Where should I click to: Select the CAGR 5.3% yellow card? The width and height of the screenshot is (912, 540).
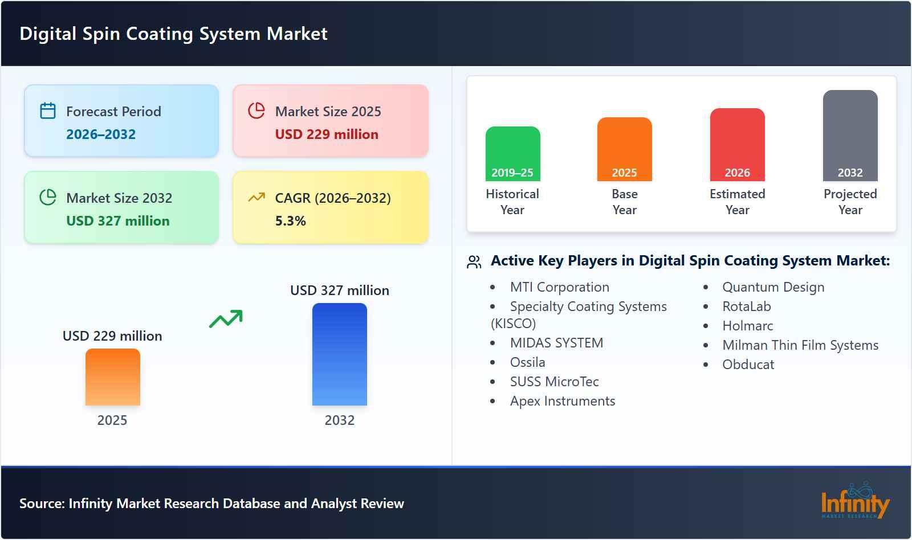point(329,207)
